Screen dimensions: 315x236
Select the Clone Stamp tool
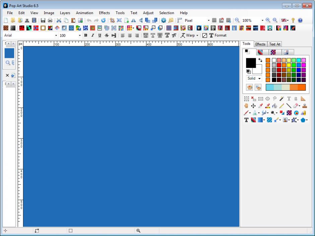tap(304, 106)
